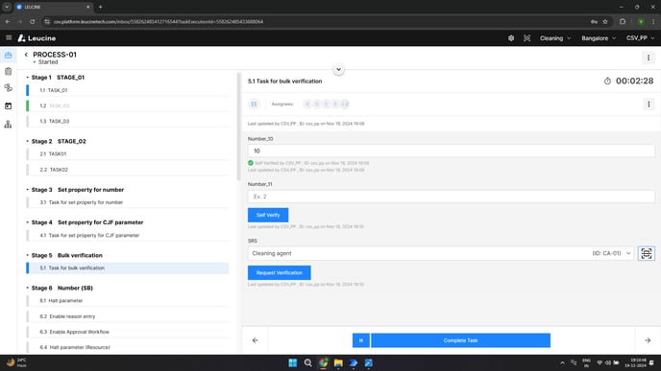The width and height of the screenshot is (661, 371).
Task: Open the clipboard sidebar icon
Action: 9,72
